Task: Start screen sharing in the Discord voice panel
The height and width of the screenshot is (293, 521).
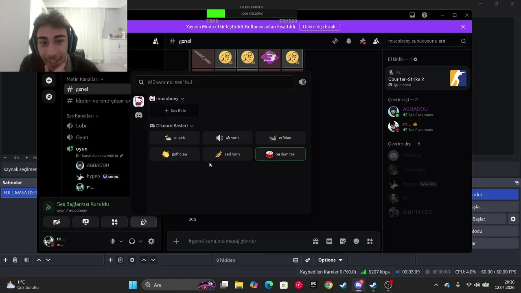Action: (x=85, y=222)
